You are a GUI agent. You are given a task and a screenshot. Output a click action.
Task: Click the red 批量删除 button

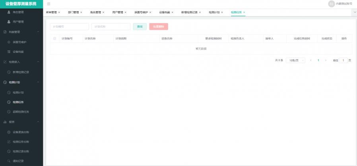[x=158, y=27]
